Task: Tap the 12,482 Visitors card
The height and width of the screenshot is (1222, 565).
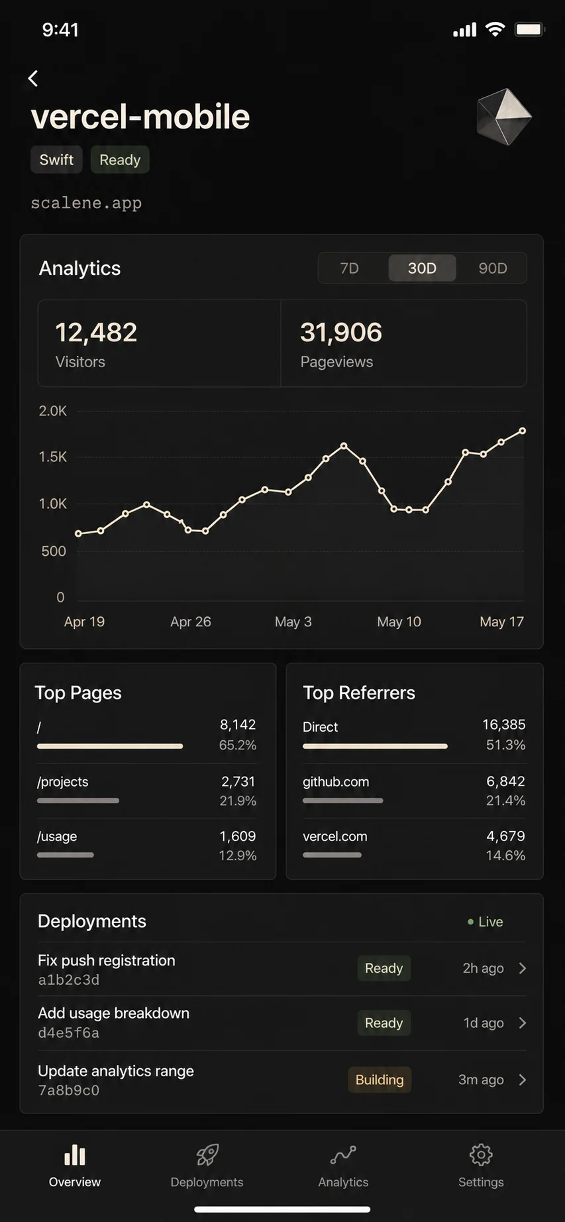Action: coord(160,343)
